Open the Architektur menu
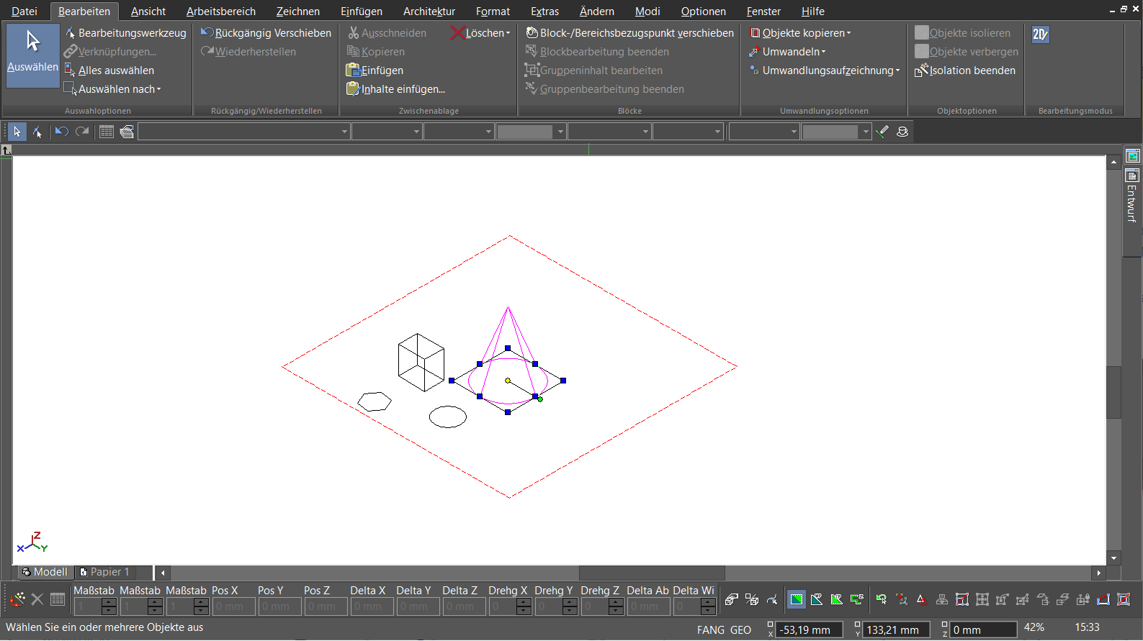The height and width of the screenshot is (641, 1143). (x=429, y=12)
